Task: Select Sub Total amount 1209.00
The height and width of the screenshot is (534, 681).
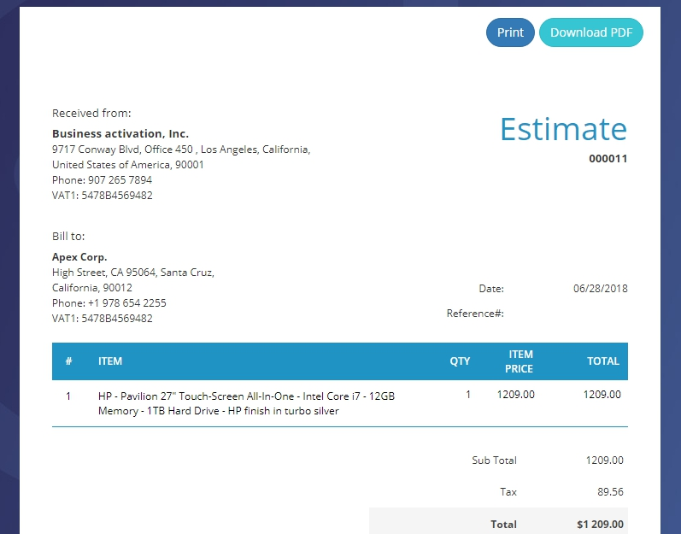Action: coord(604,461)
